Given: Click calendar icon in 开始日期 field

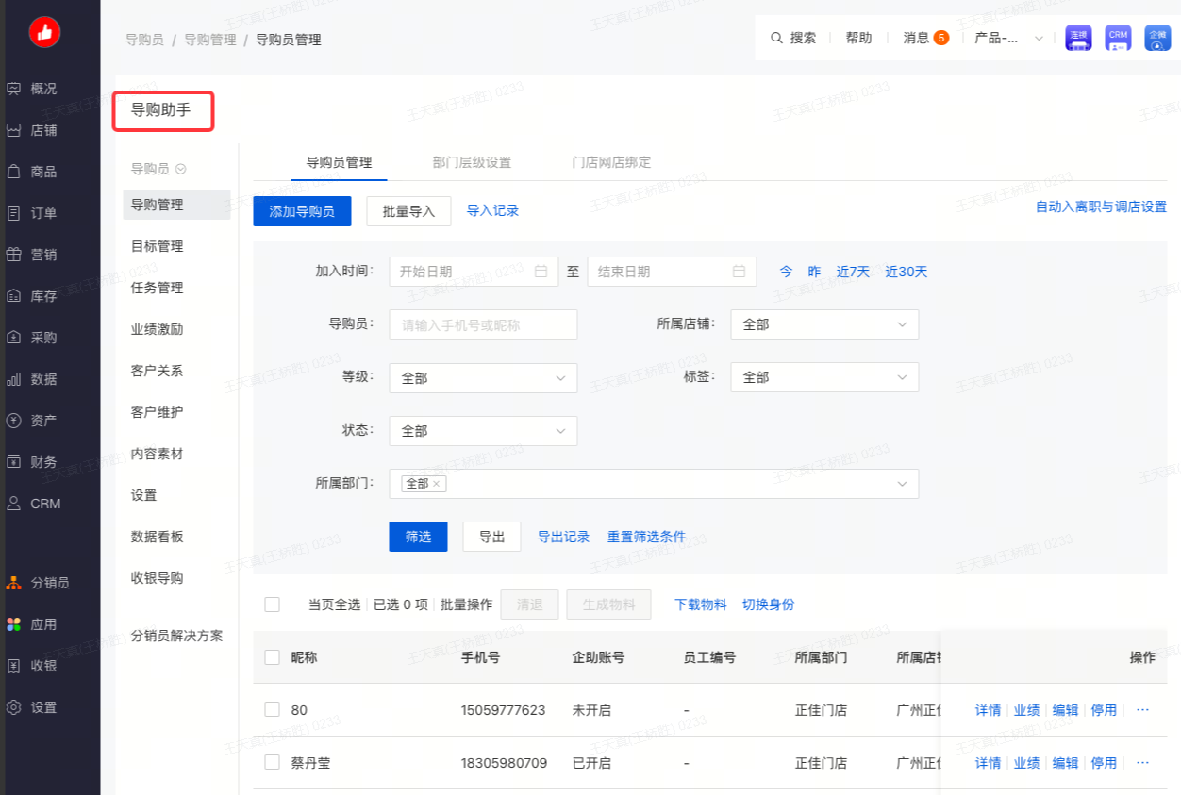Looking at the screenshot, I should [x=541, y=272].
